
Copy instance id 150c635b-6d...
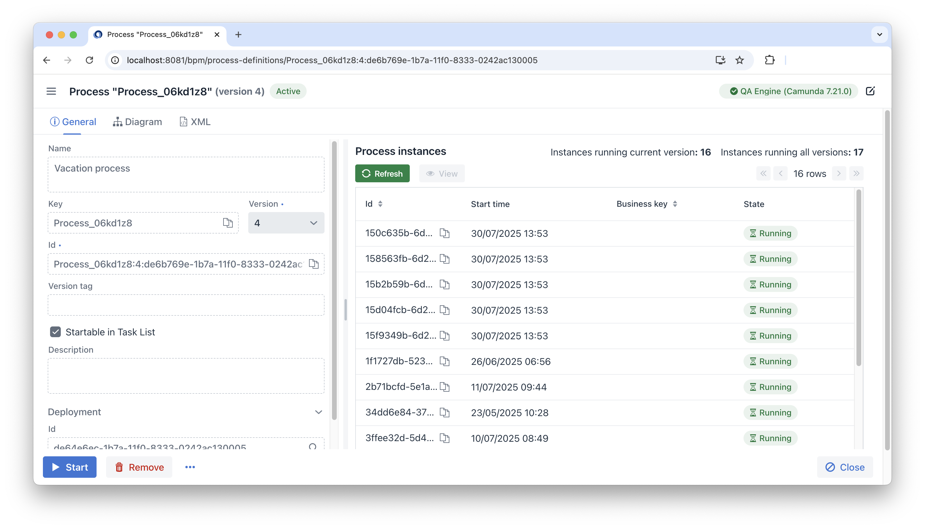pyautogui.click(x=445, y=233)
